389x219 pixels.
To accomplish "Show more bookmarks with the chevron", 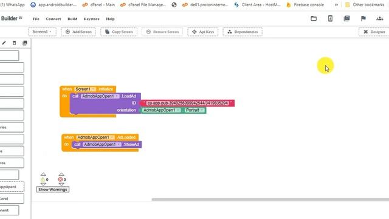I will [x=336, y=5].
